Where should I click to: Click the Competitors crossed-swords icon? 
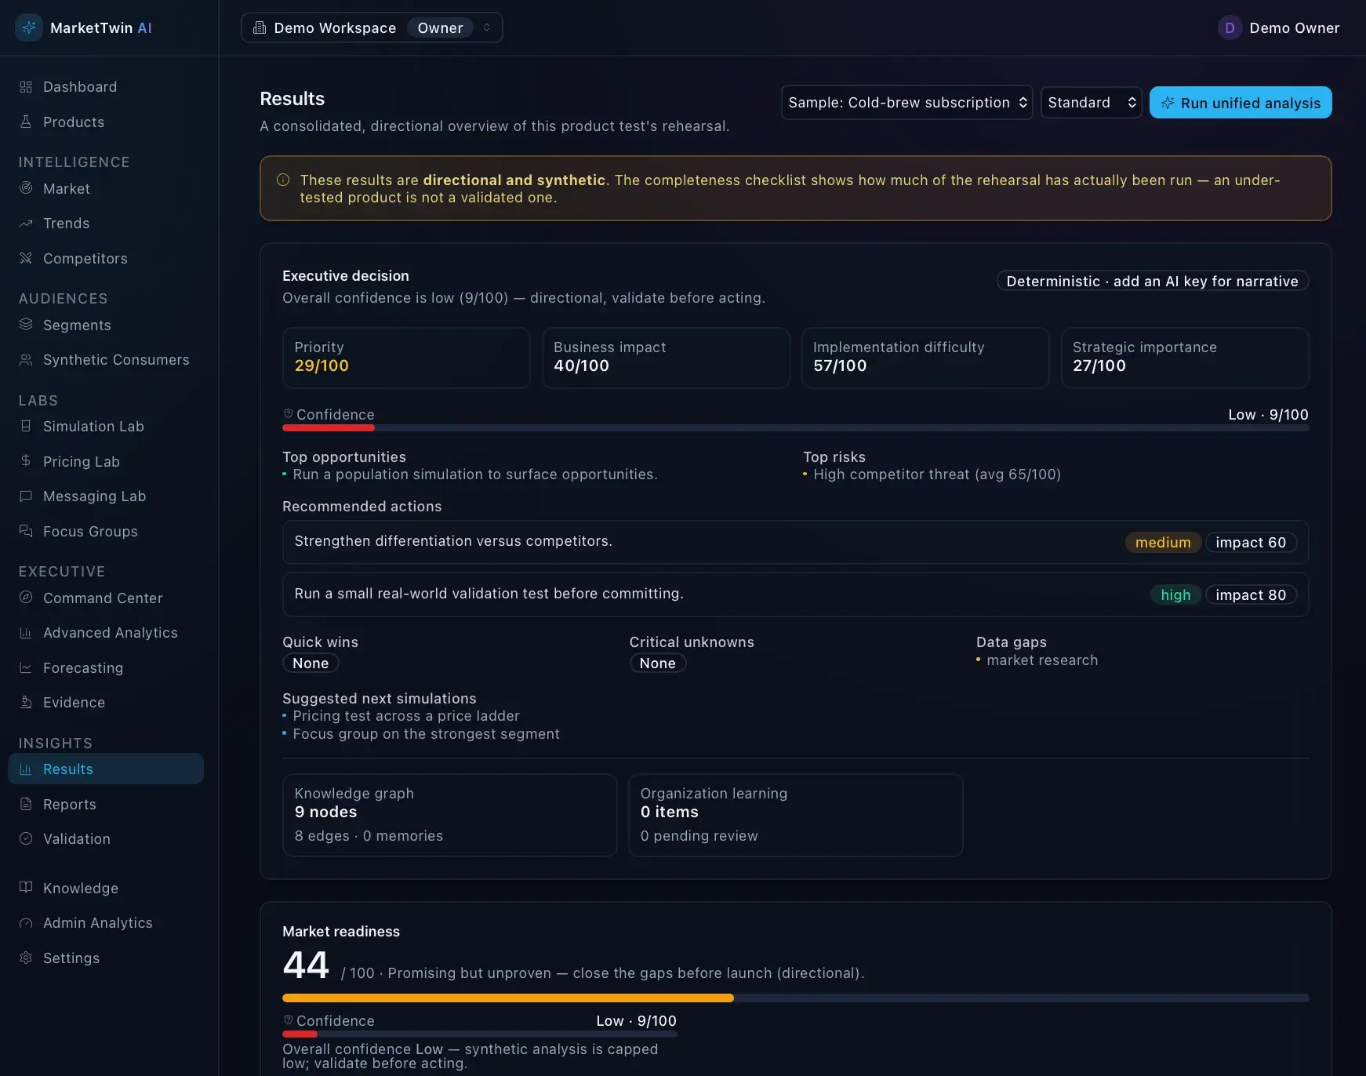26,258
